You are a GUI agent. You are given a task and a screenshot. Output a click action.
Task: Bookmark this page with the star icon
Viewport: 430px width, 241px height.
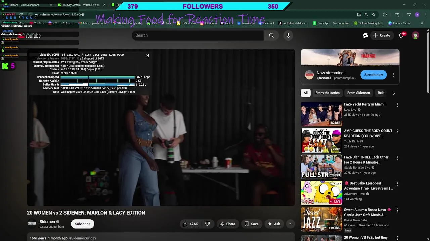tap(373, 15)
